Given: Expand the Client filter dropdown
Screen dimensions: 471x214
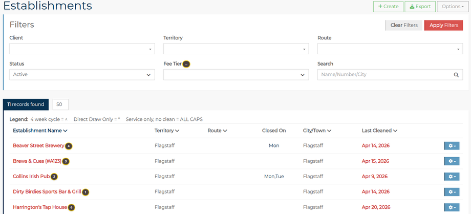Looking at the screenshot, I should point(82,49).
